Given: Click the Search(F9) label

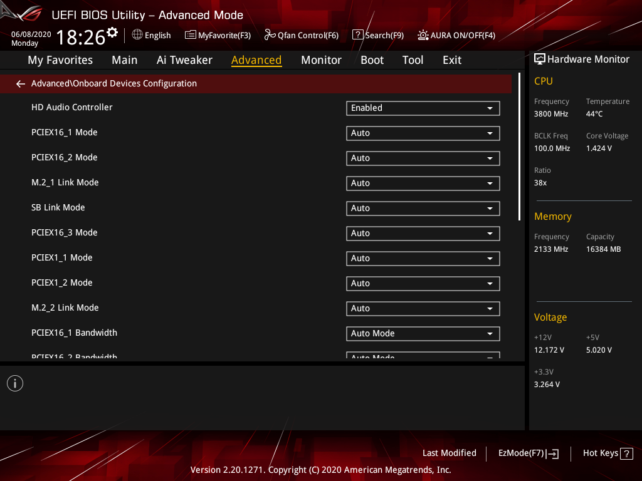Looking at the screenshot, I should click(384, 35).
